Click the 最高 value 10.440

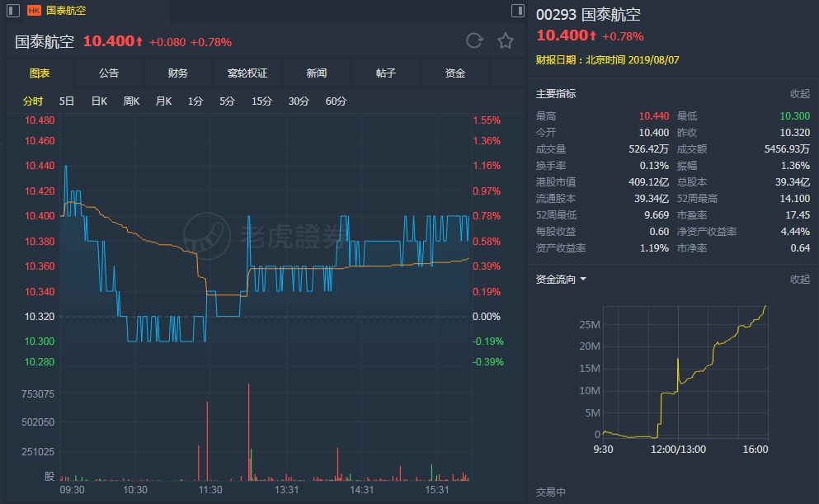[x=654, y=116]
